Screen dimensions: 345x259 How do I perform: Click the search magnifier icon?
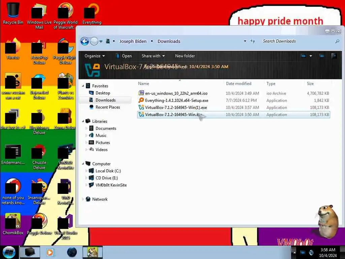[x=337, y=41]
